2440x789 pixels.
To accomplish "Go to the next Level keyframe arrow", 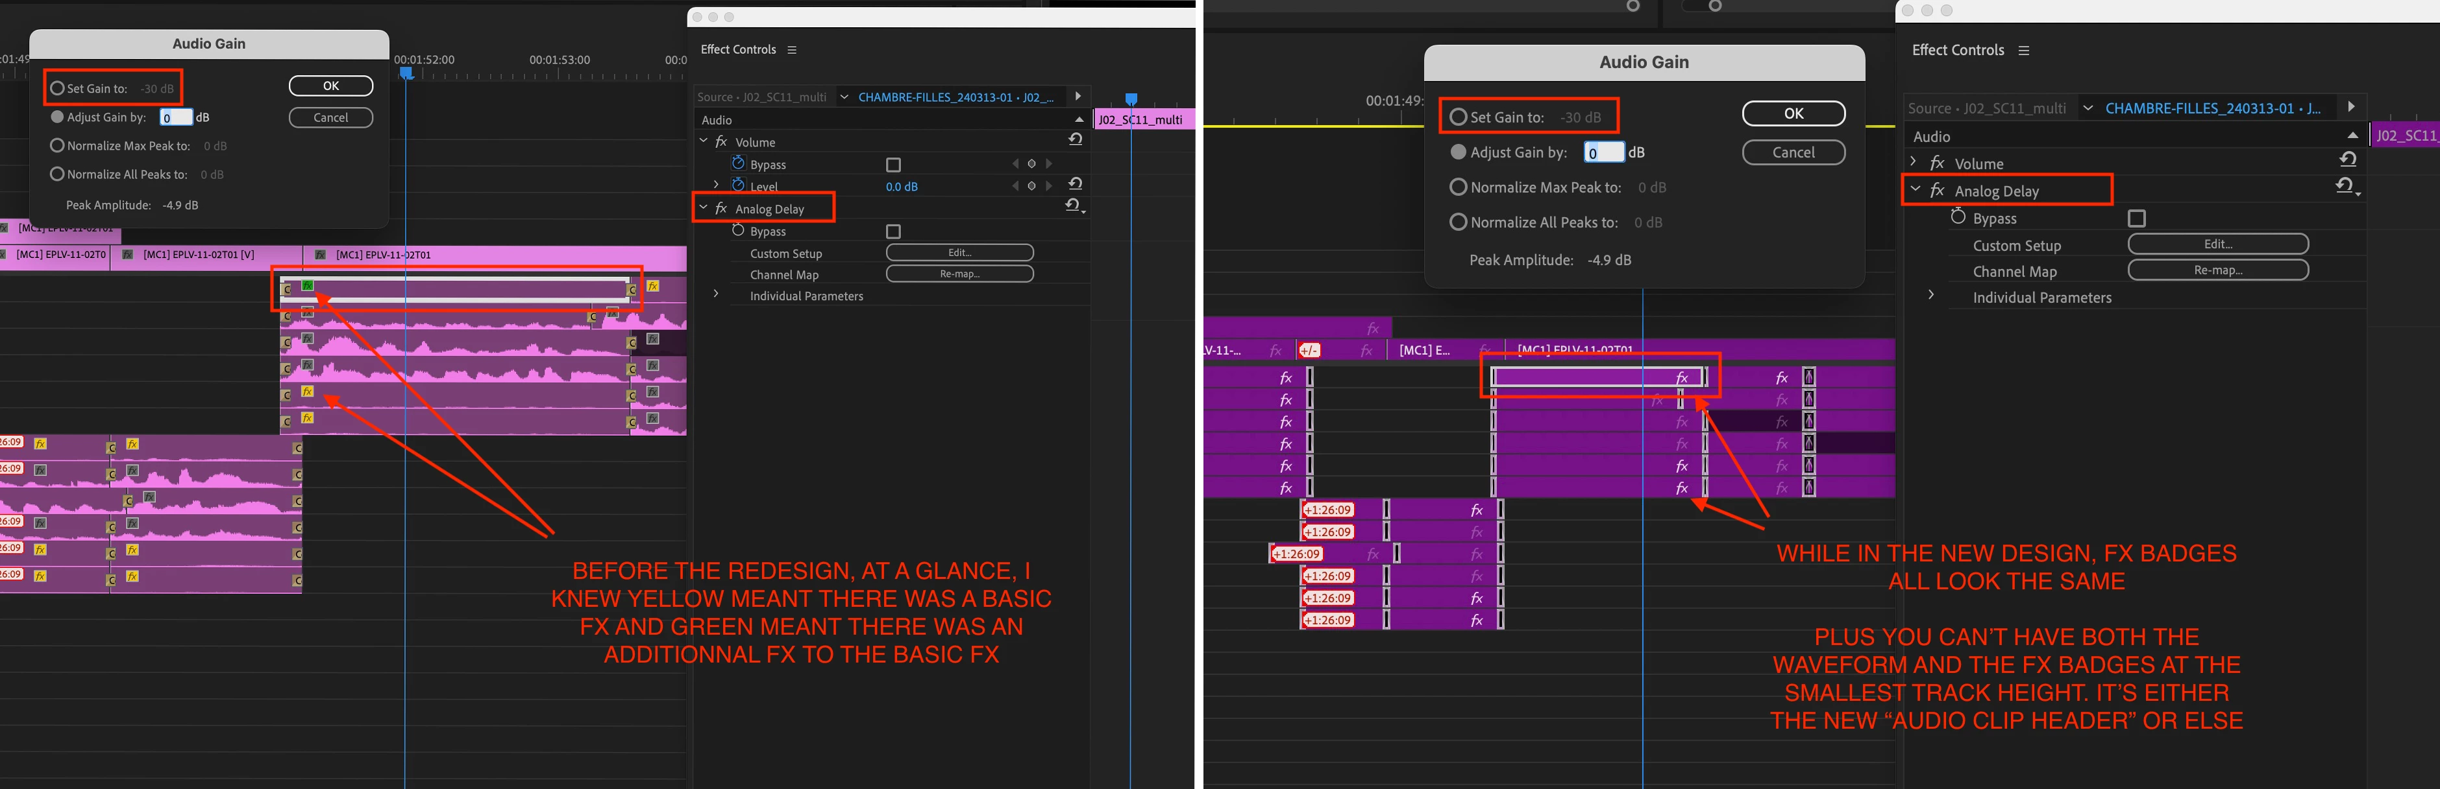I will point(1048,186).
